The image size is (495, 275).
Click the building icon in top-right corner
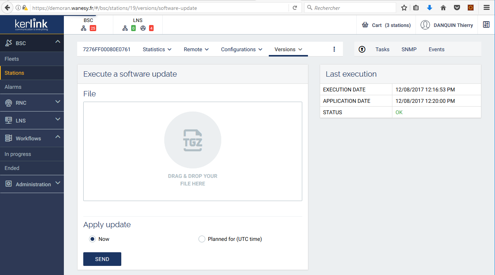click(486, 25)
